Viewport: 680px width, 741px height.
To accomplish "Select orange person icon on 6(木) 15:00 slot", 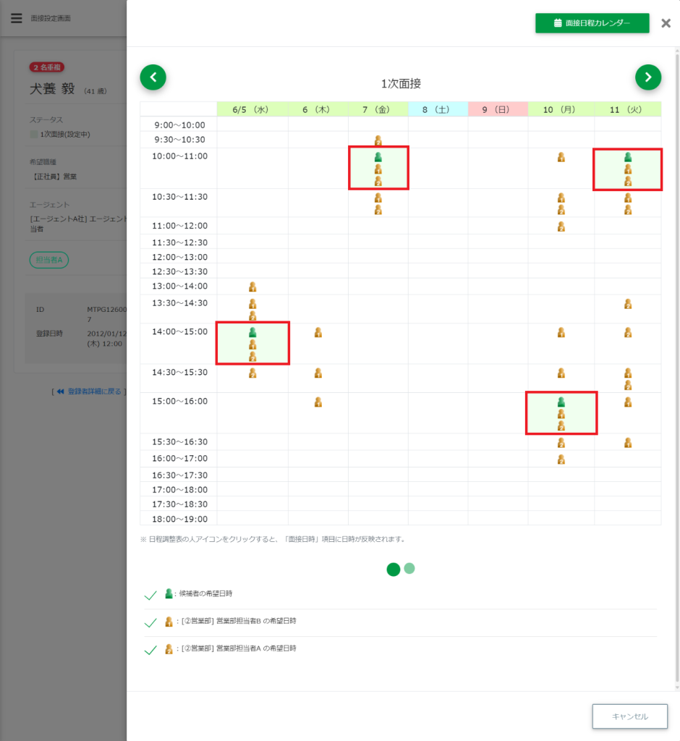I will click(318, 402).
